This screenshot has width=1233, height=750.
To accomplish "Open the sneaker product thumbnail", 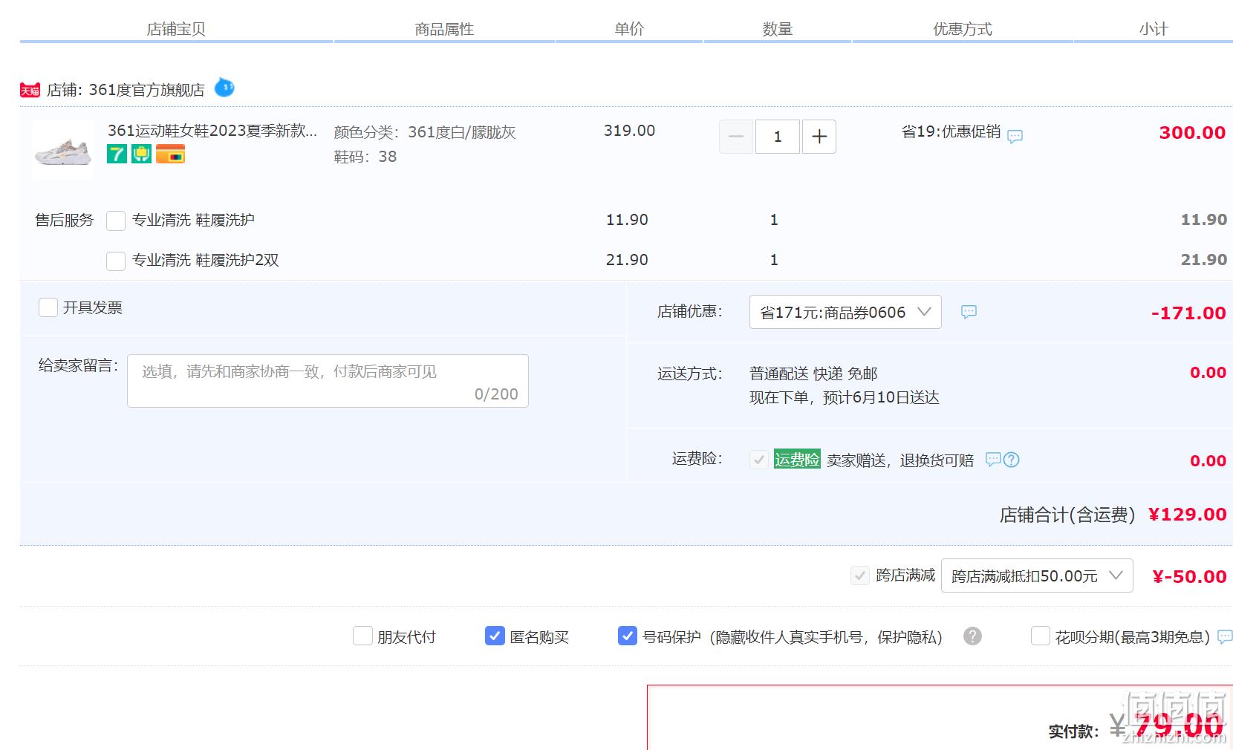I will pyautogui.click(x=63, y=150).
